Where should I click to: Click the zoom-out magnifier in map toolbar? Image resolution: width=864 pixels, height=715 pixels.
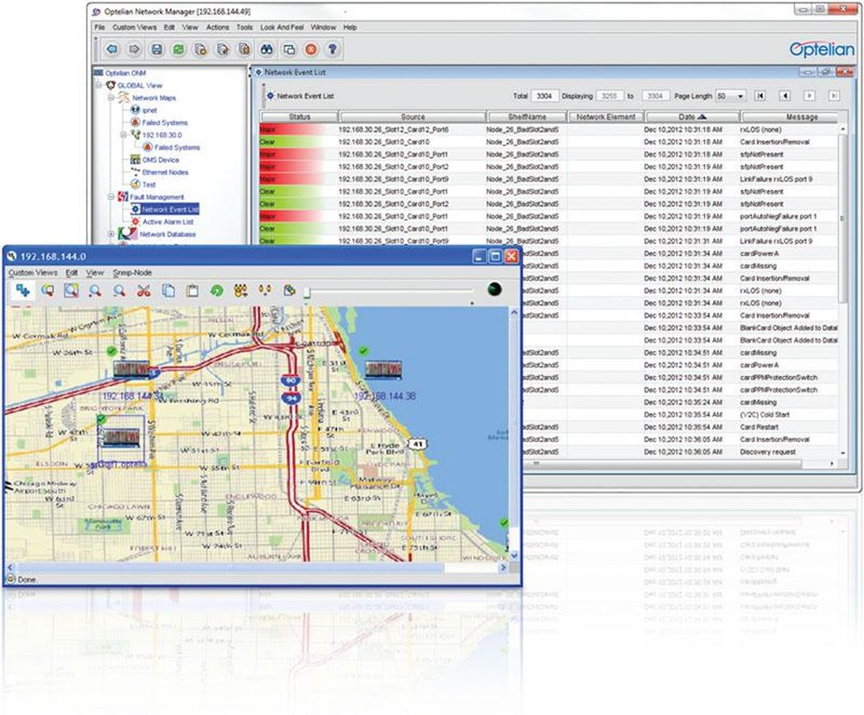[x=119, y=290]
